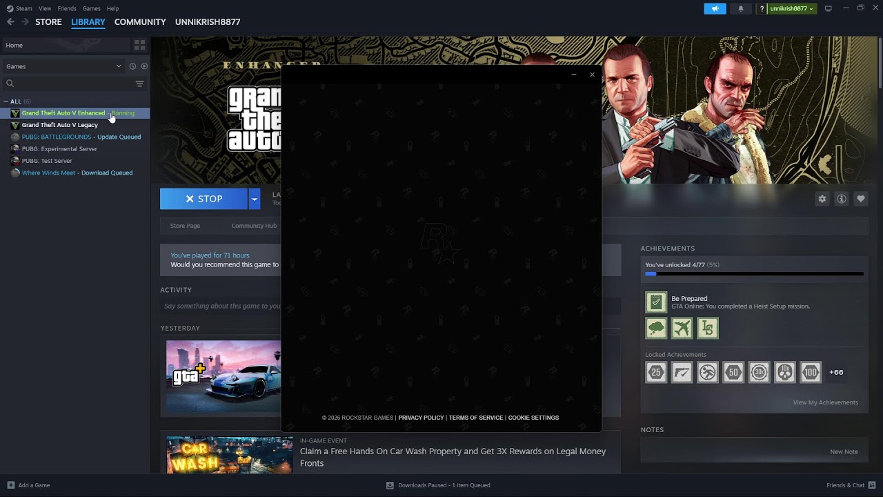Click the locked 30x achievement icon
The image size is (883, 497).
point(759,373)
